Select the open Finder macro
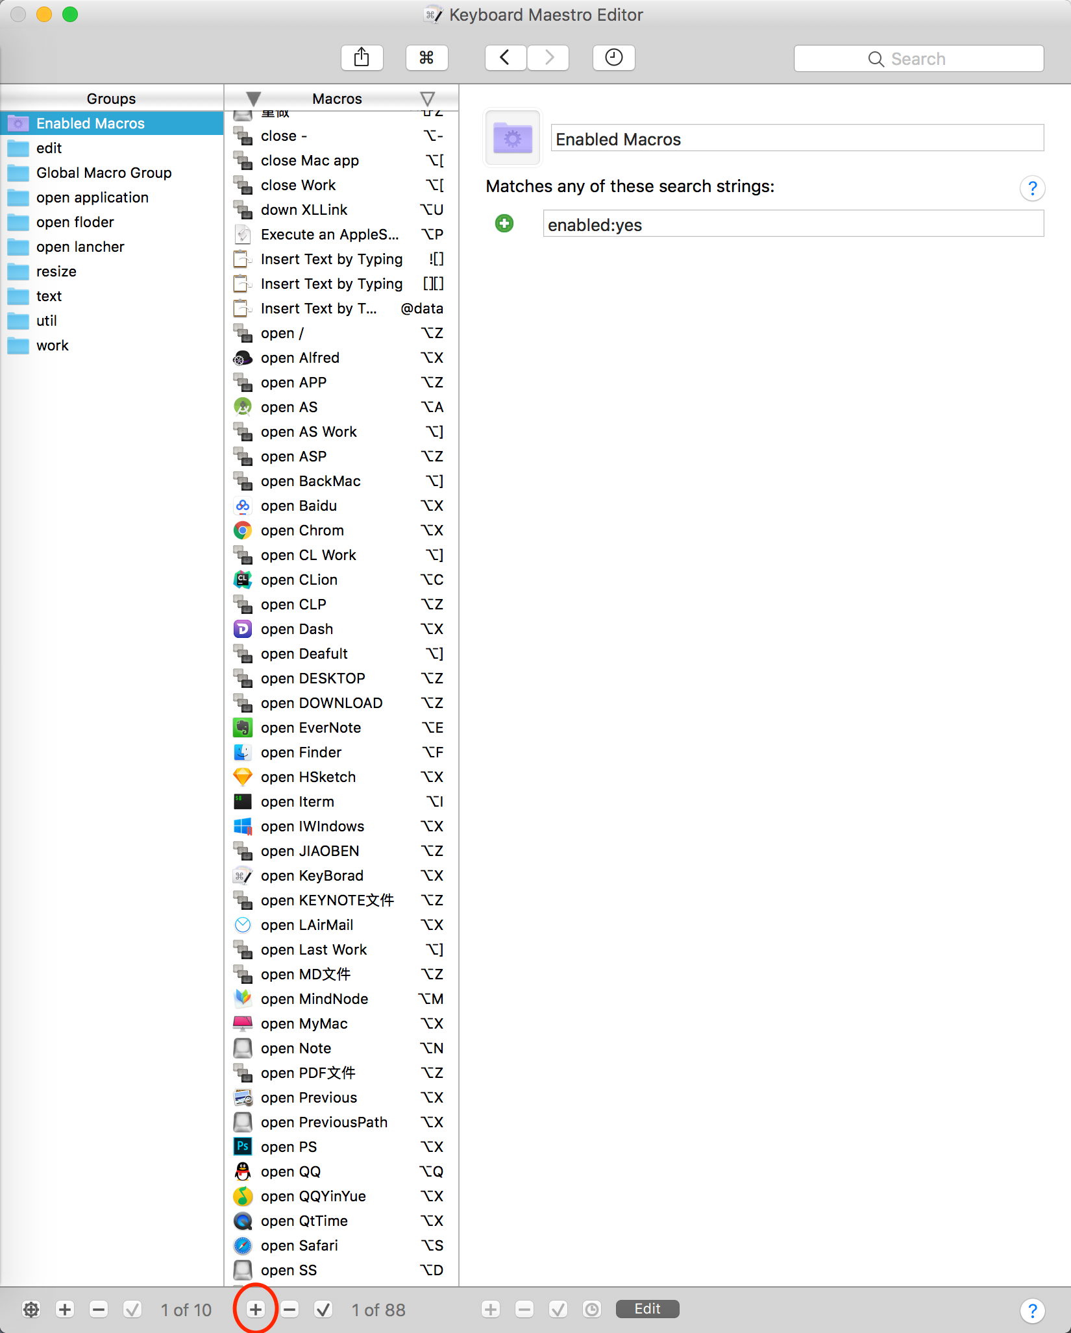Screen dimensions: 1071x1333 341,752
